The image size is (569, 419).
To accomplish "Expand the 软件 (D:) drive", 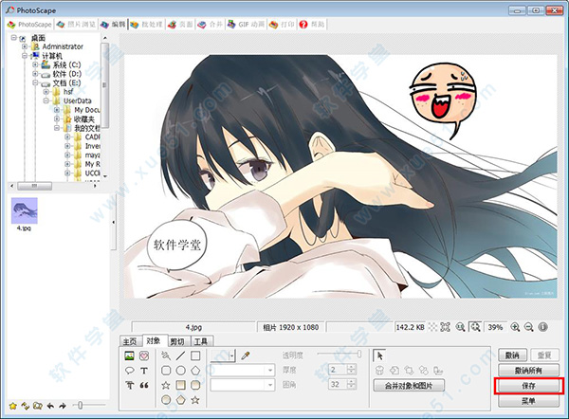I will click(x=35, y=74).
